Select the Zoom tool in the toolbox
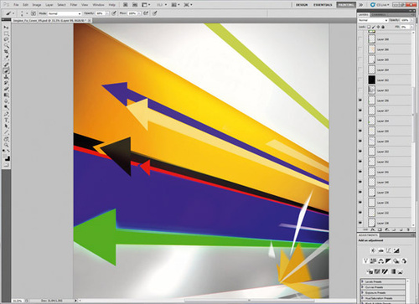Viewport: 419px width, 304px height. [x=6, y=145]
